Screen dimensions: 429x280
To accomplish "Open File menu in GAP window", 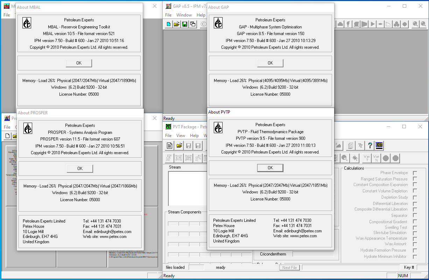I will [x=168, y=15].
